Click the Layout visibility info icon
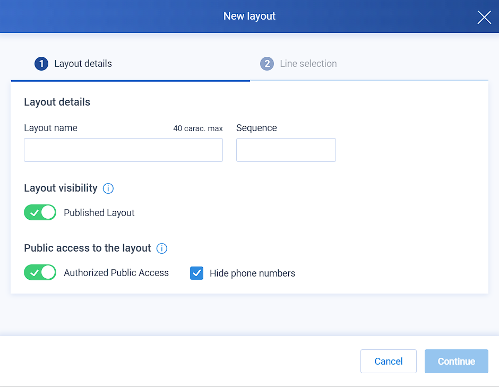The height and width of the screenshot is (387, 499). click(x=108, y=188)
